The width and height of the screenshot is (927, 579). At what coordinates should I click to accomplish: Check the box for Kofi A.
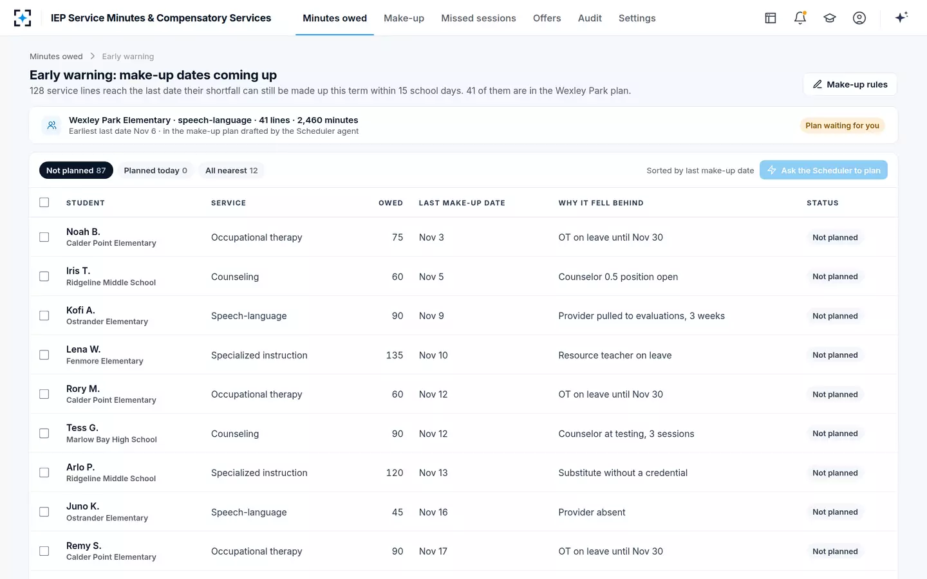44,316
